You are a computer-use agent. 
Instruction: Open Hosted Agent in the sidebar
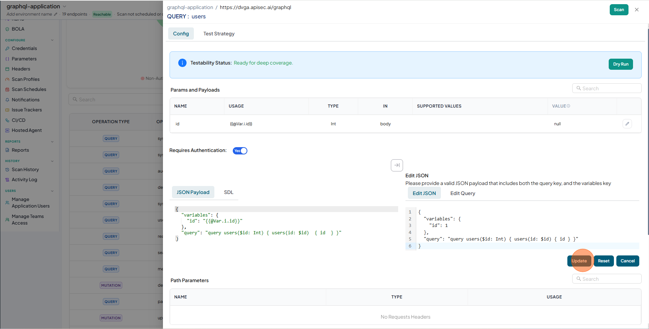click(27, 130)
